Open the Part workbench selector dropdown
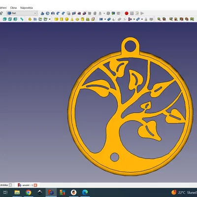Image resolution: width=197 pixels, height=197 pixels. [22, 13]
